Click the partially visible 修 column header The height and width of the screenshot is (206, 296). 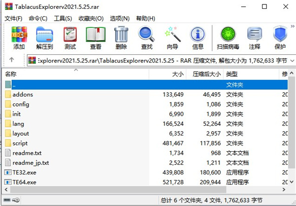pyautogui.click(x=285, y=74)
